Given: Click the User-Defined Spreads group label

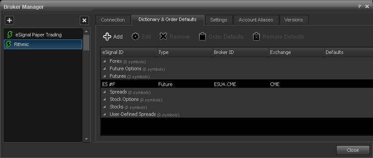Looking at the screenshot, I should tap(133, 115).
